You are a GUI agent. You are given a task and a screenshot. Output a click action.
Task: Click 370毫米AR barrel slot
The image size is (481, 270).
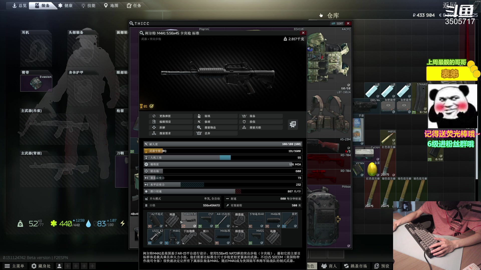click(256, 220)
